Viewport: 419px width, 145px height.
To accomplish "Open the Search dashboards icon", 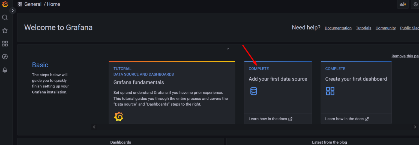I will tap(5, 18).
